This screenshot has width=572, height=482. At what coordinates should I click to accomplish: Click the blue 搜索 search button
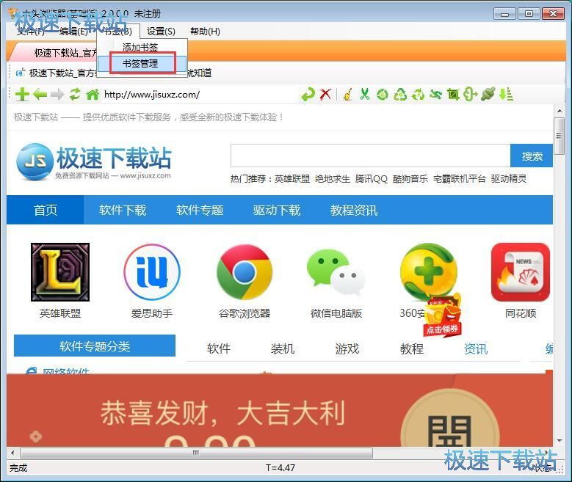point(532,156)
